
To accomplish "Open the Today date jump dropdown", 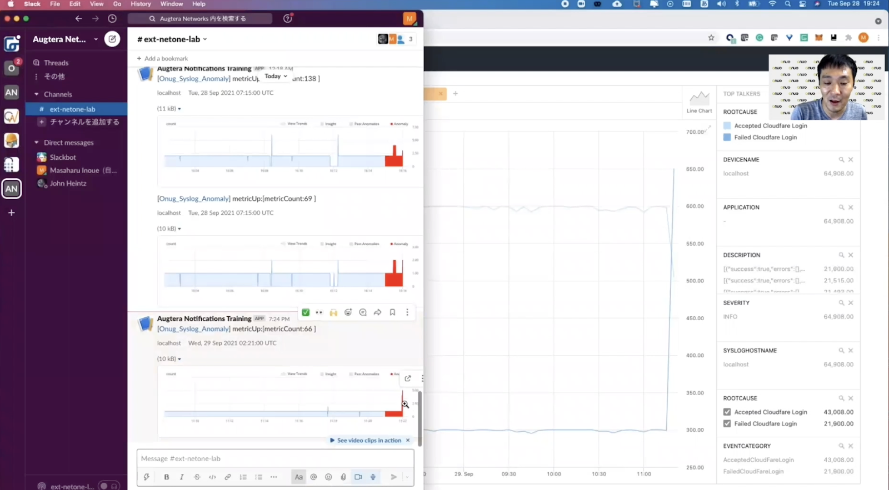I will (x=276, y=76).
